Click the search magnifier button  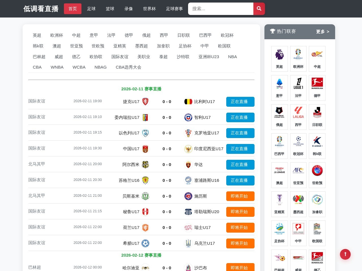click(x=259, y=9)
